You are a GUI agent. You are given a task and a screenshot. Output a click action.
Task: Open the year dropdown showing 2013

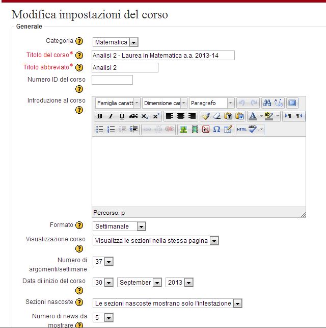point(179,283)
